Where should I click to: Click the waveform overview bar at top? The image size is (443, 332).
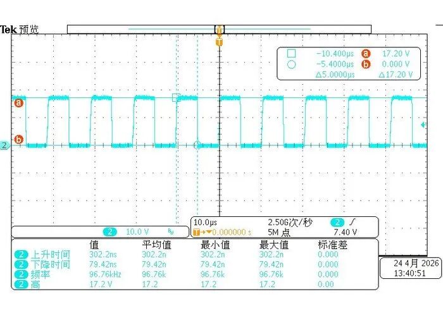[219, 29]
